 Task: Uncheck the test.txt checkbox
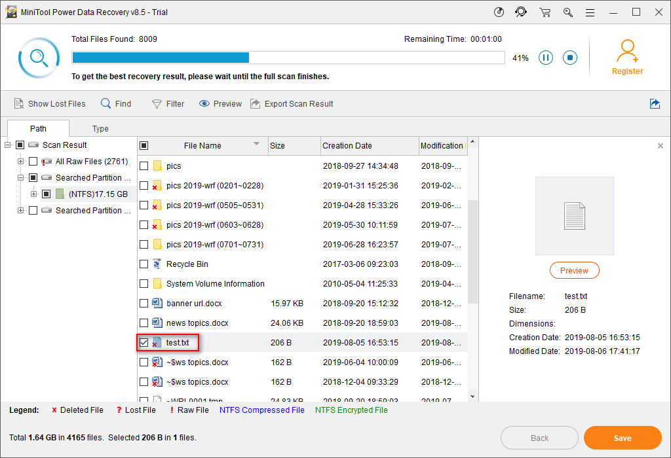pos(144,343)
